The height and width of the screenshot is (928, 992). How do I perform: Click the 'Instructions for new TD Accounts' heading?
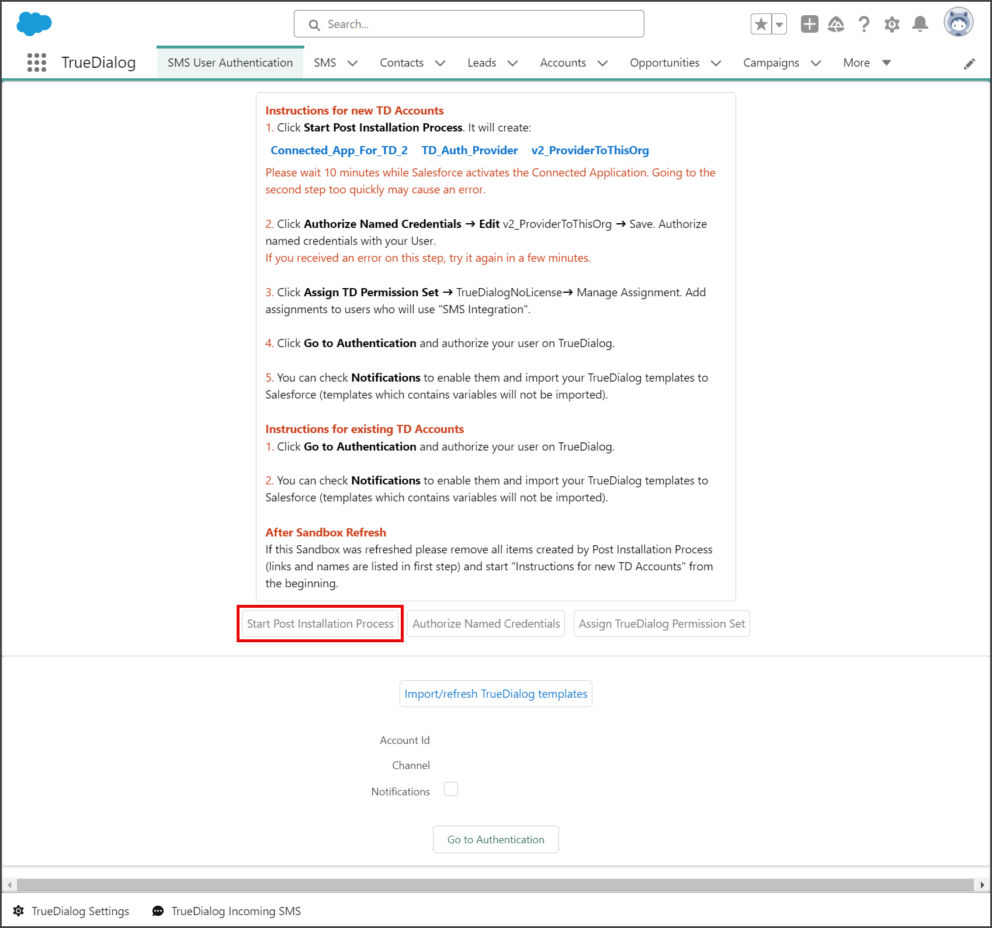tap(354, 110)
